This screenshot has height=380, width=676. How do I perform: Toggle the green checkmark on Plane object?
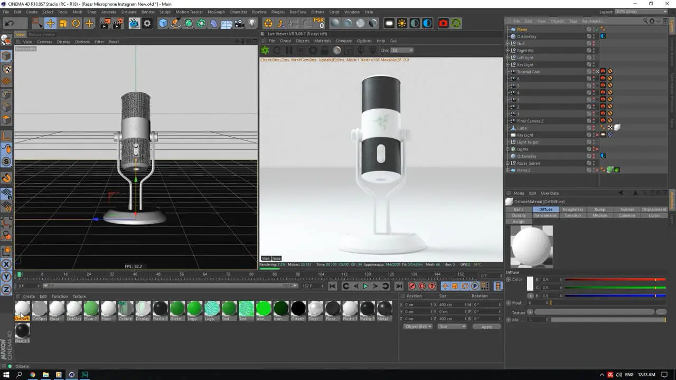(x=597, y=29)
